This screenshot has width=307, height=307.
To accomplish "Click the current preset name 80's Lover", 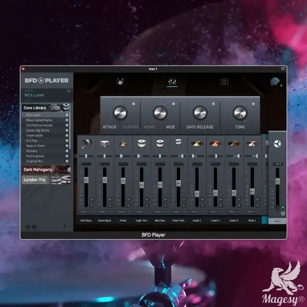I will pyautogui.click(x=34, y=95).
